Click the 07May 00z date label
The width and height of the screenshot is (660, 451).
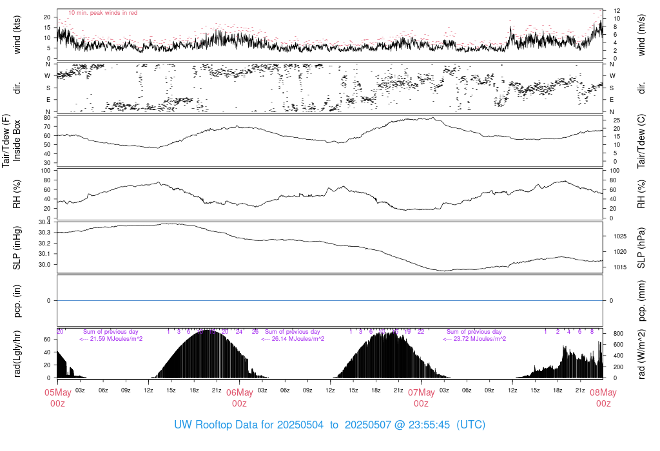click(422, 398)
